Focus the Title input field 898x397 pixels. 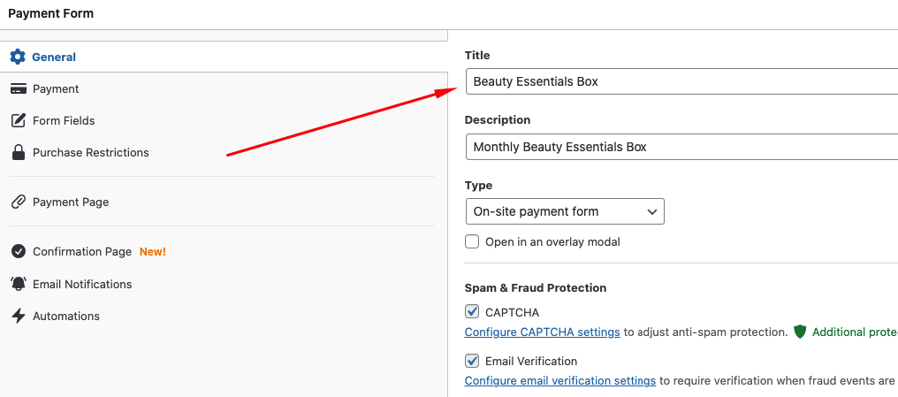pos(681,81)
